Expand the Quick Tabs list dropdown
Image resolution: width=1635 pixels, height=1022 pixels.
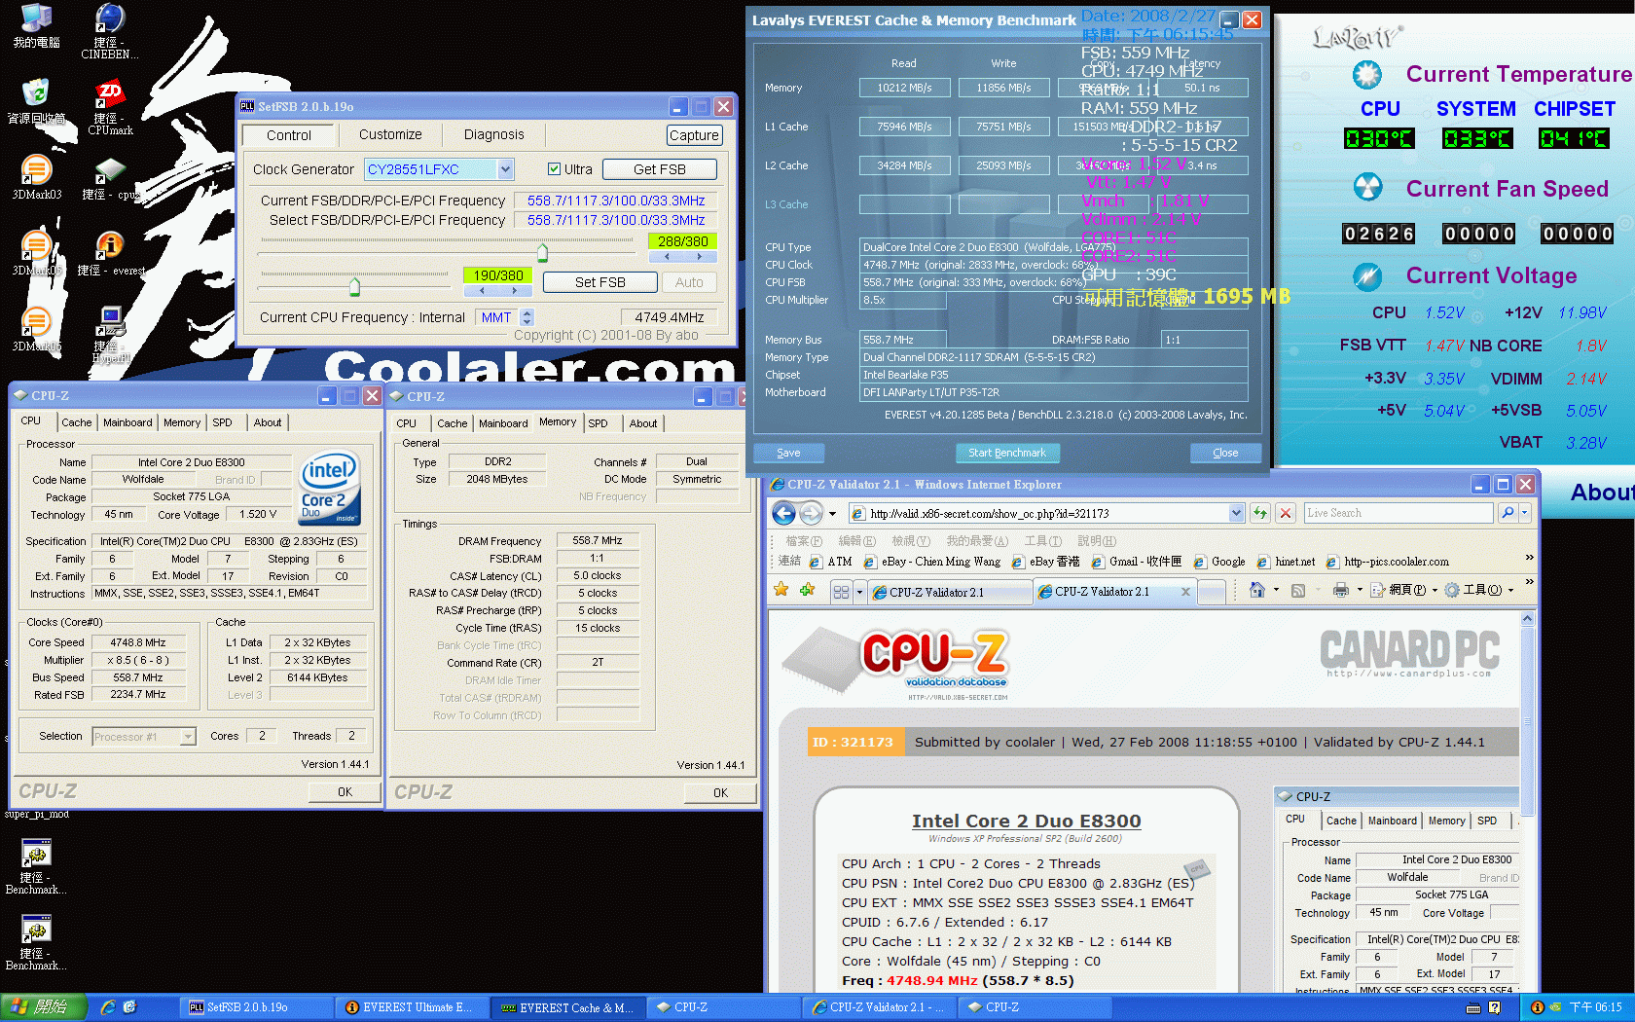coord(859,592)
